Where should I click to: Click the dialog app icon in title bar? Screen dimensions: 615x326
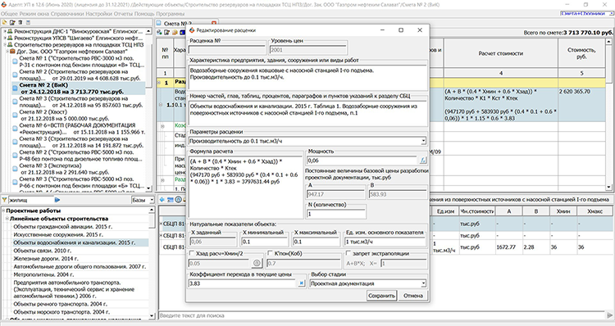(192, 30)
